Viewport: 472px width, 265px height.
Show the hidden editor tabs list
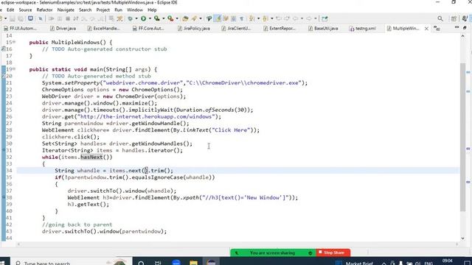[x=437, y=28]
